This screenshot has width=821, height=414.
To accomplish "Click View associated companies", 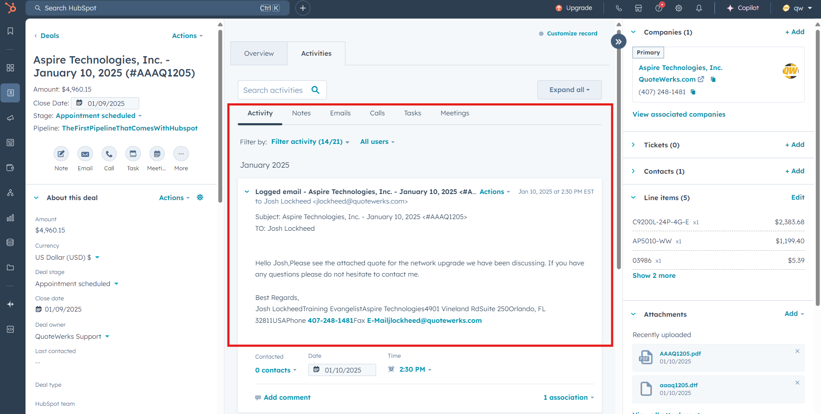I will (x=679, y=114).
